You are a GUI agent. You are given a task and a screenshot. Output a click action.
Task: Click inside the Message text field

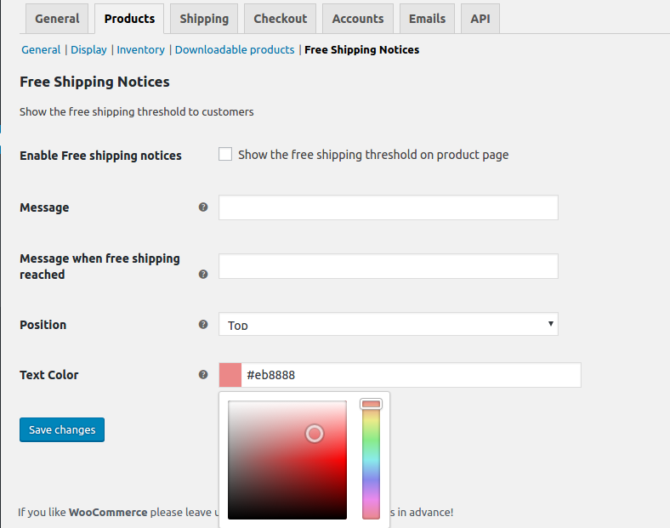(388, 207)
